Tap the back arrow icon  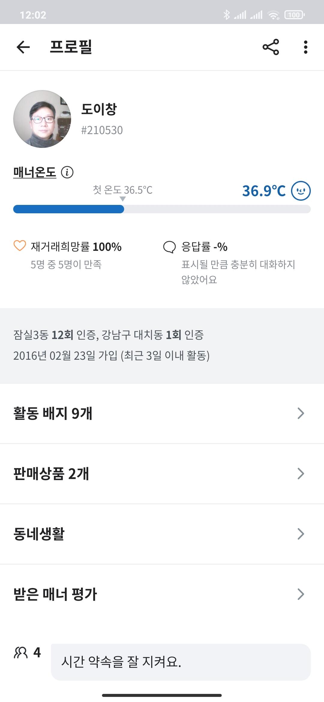(23, 47)
